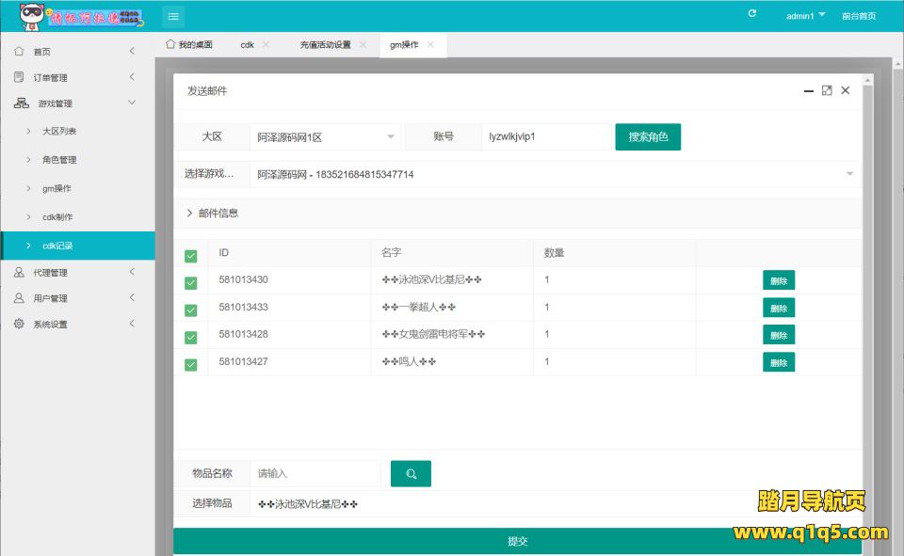The height and width of the screenshot is (556, 904).
Task: Click the 订单管理 sidebar icon
Action: tap(20, 77)
